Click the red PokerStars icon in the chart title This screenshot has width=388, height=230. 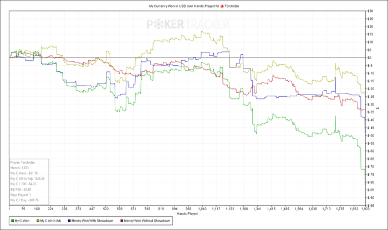coord(222,6)
